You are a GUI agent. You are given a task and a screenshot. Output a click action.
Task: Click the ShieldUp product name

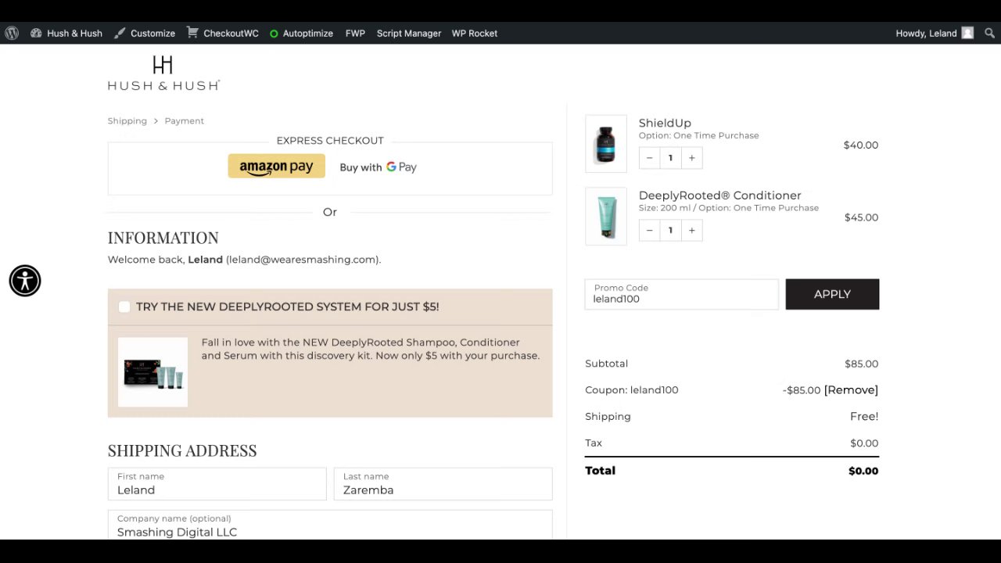click(665, 123)
